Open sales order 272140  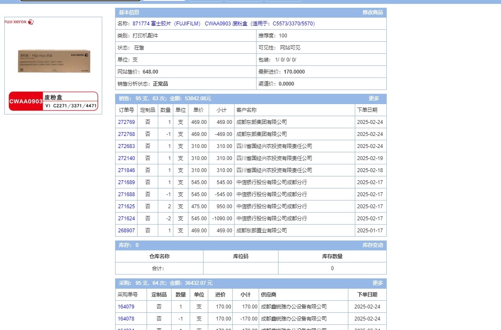click(x=126, y=158)
